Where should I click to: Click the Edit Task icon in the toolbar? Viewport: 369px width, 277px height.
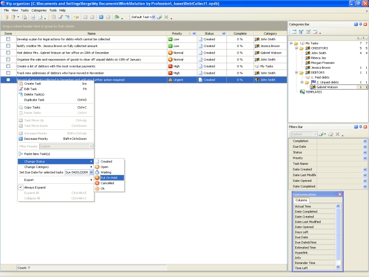pos(60,17)
